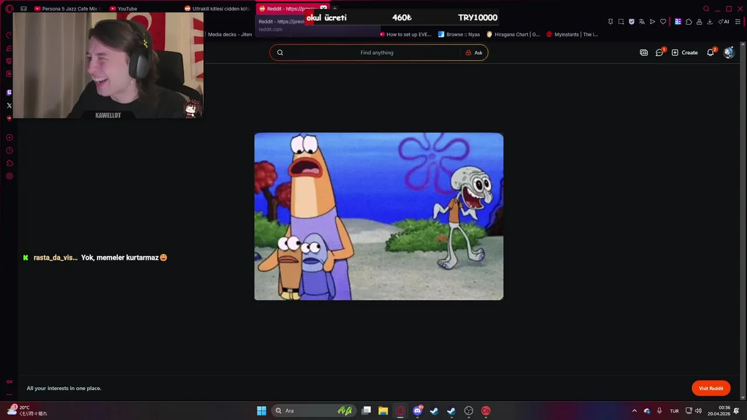Screen dimensions: 747x420
Task: Click Reddit ads icon in header
Action: click(644, 52)
